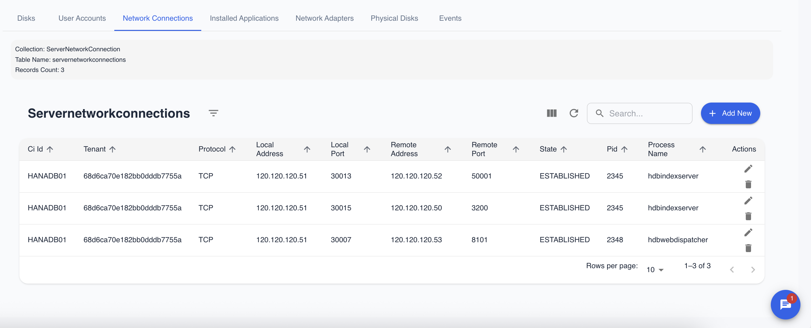Open the filter options for Servernetworkconnections
Screen dimensions: 811x328
tap(213, 113)
